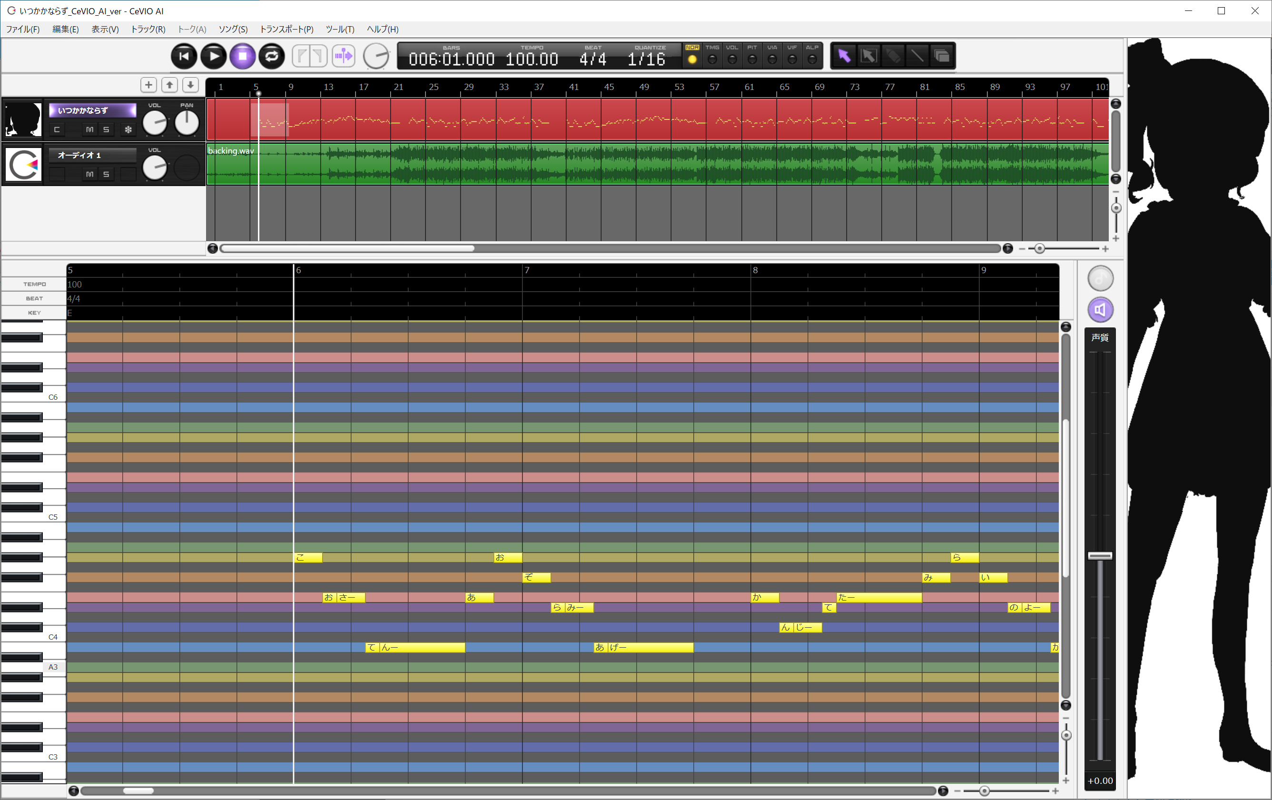Image resolution: width=1272 pixels, height=800 pixels.
Task: Select the line drawing tool
Action: point(917,56)
